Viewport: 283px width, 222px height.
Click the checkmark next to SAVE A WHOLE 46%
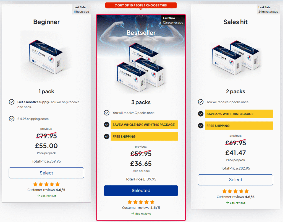pos(107,125)
